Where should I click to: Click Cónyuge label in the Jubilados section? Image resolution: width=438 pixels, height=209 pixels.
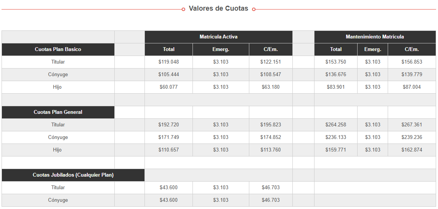(58, 200)
